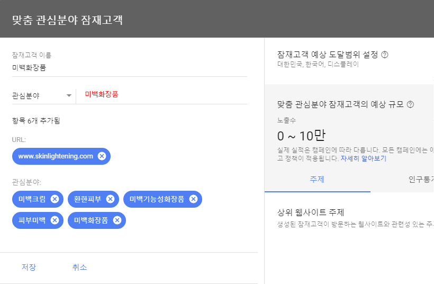Click the red 미백화장품 interest input field
This screenshot has height=284, width=434.
164,95
